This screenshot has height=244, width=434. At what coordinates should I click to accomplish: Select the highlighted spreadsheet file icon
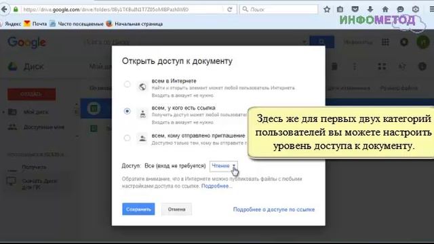(94, 108)
